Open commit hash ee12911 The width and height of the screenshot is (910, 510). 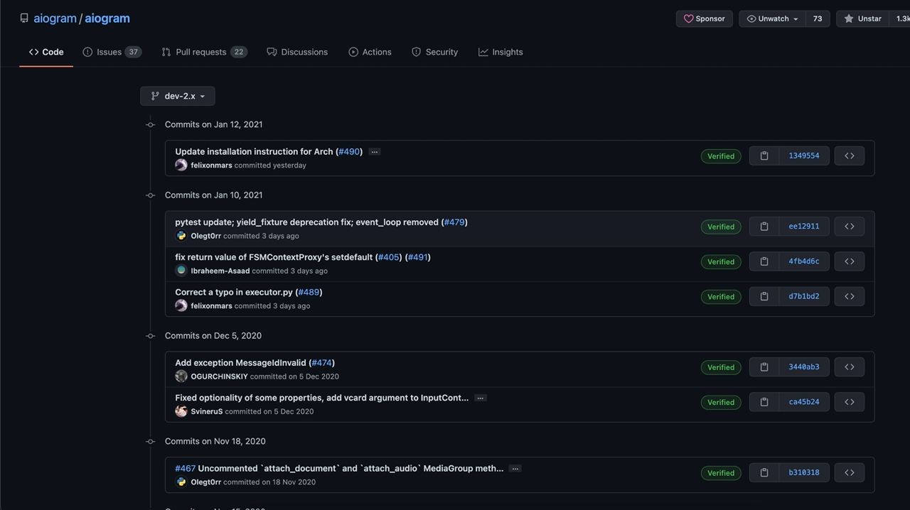point(804,226)
